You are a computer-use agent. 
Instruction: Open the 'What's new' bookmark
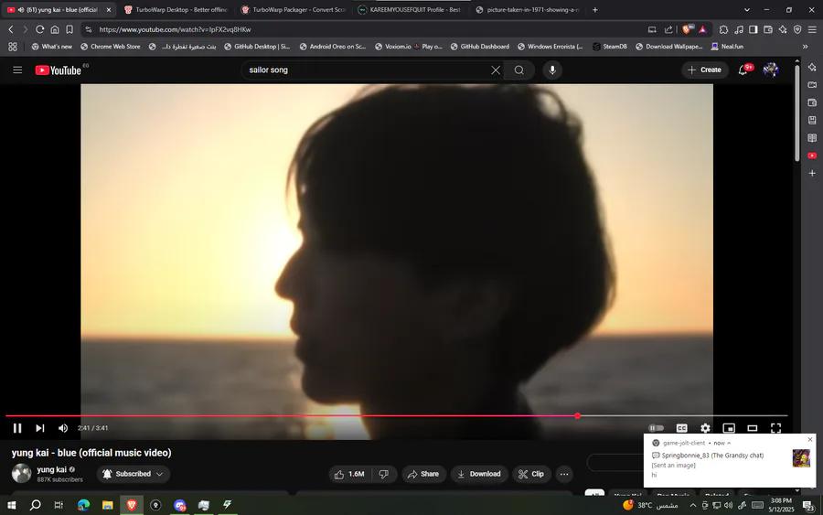pos(51,47)
